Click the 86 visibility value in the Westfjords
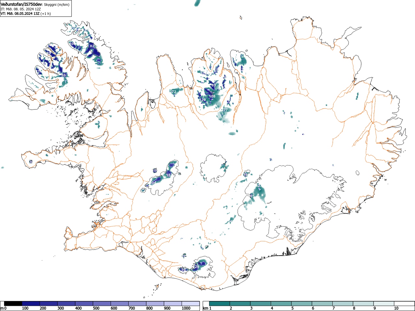415x311 pixels. click(x=64, y=75)
